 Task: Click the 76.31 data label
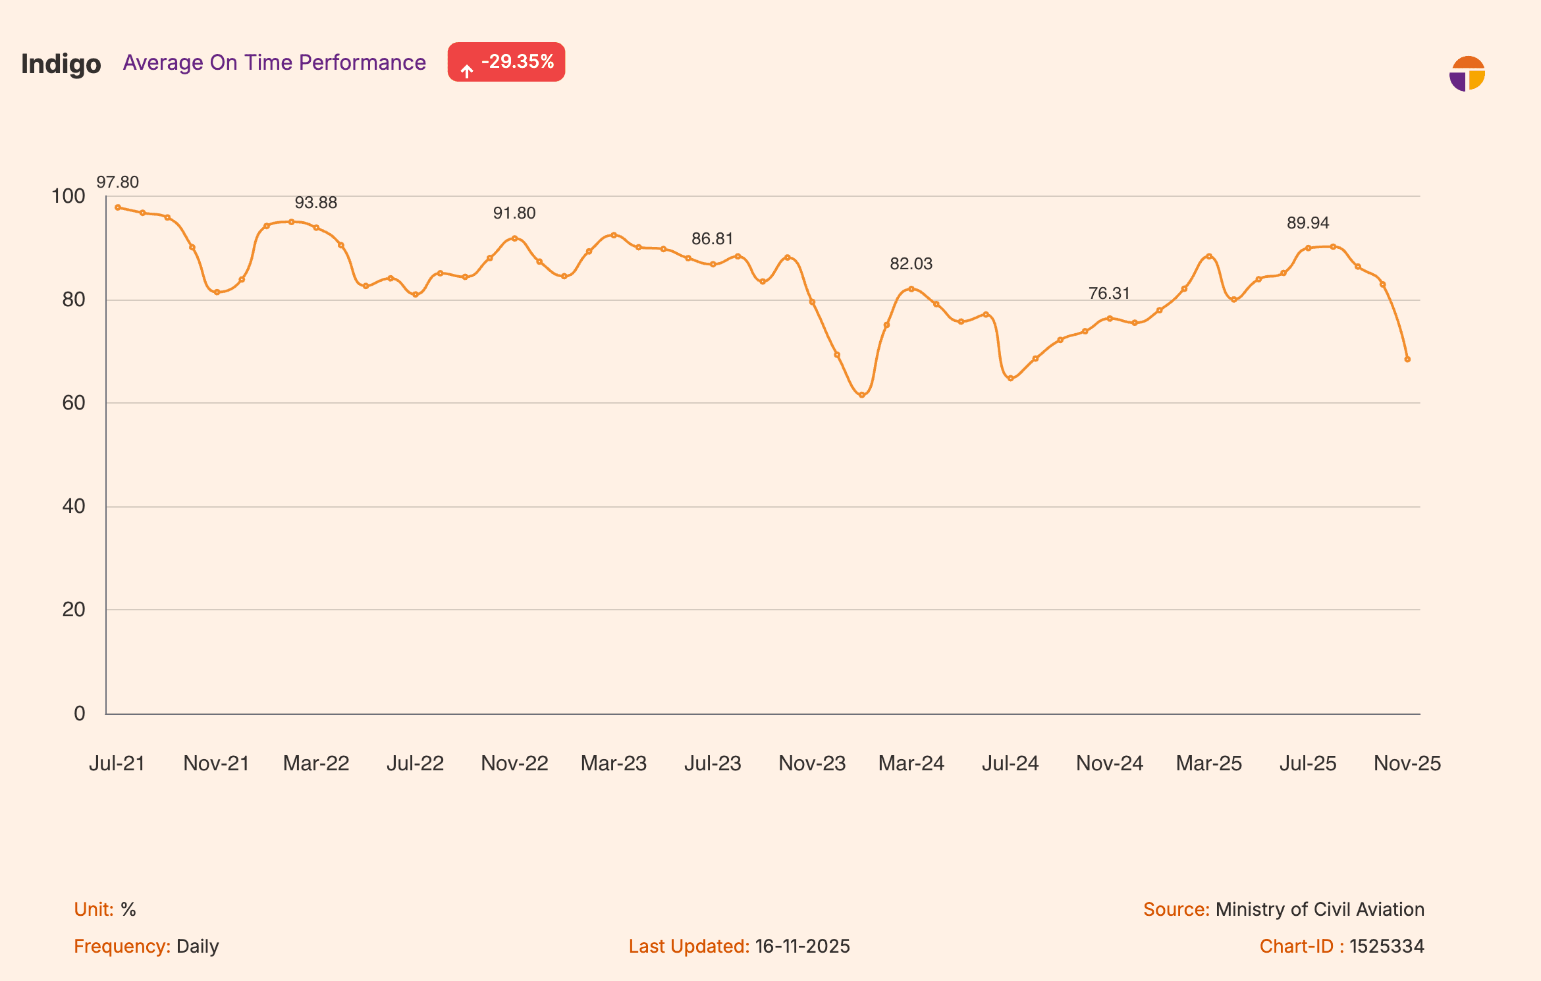tap(1110, 294)
